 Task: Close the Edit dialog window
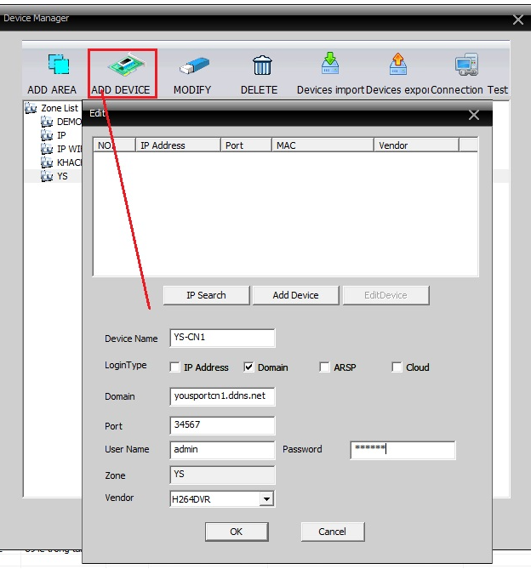(474, 115)
